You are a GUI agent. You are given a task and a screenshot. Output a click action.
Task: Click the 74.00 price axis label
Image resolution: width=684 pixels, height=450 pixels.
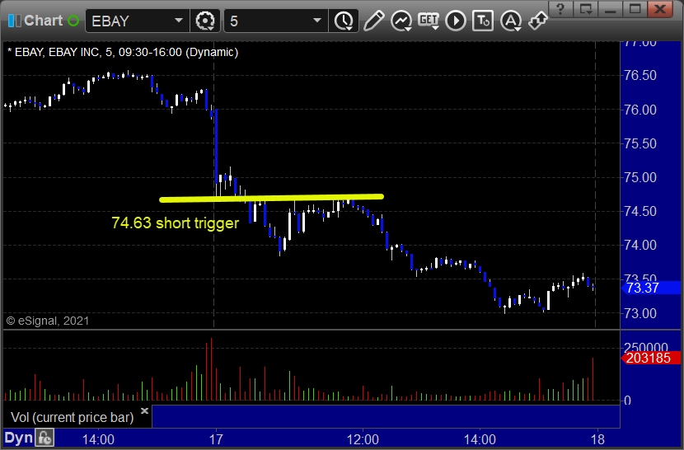pyautogui.click(x=640, y=246)
